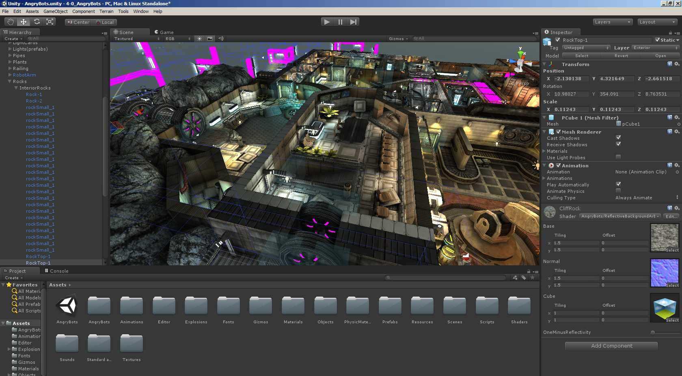Toggle Mesh Renderer enabled checkbox
Screen dimensions: 682x376
tap(558, 132)
